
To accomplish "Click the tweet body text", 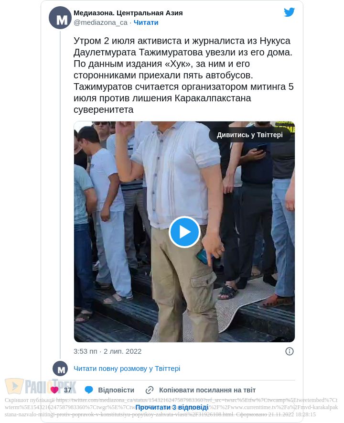I will [x=183, y=75].
